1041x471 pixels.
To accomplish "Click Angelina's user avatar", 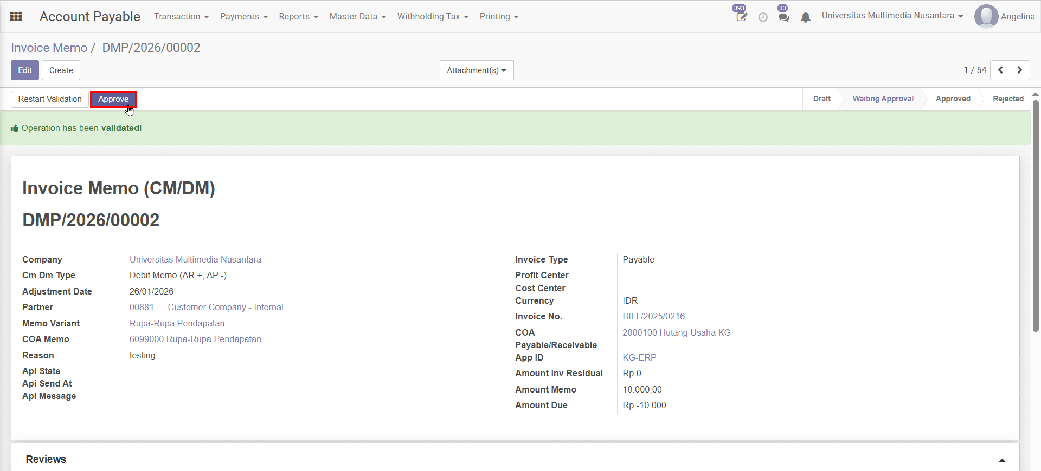I will pyautogui.click(x=986, y=16).
